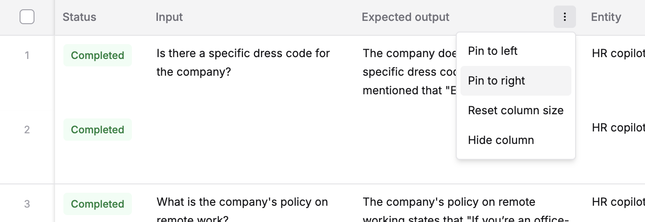Click the Entity column header
The height and width of the screenshot is (222, 645).
coord(606,17)
